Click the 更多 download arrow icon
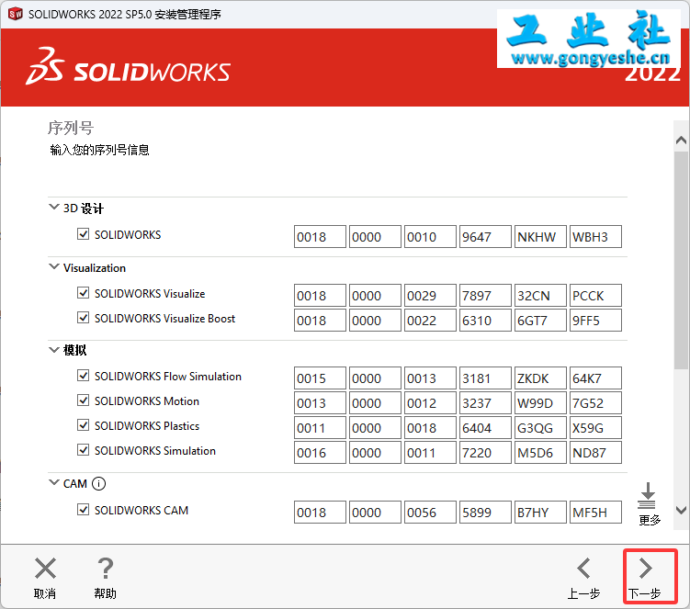The image size is (690, 609). 648,495
